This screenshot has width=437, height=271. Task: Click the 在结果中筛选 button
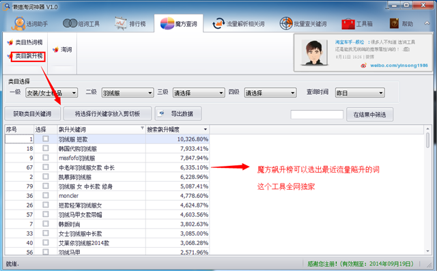coord(370,115)
